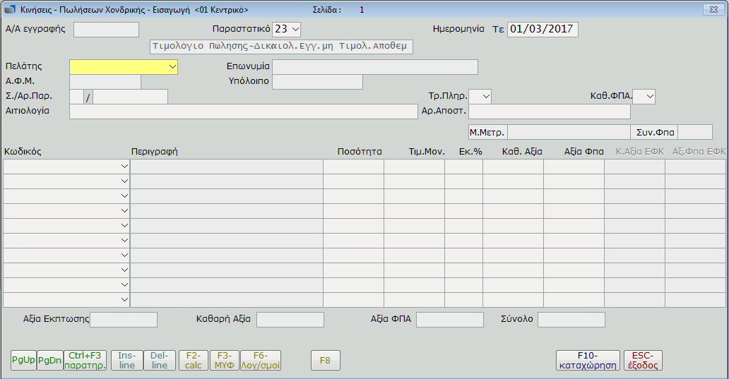Click the PgUp button
Screen dimensions: 729x379
point(23,360)
